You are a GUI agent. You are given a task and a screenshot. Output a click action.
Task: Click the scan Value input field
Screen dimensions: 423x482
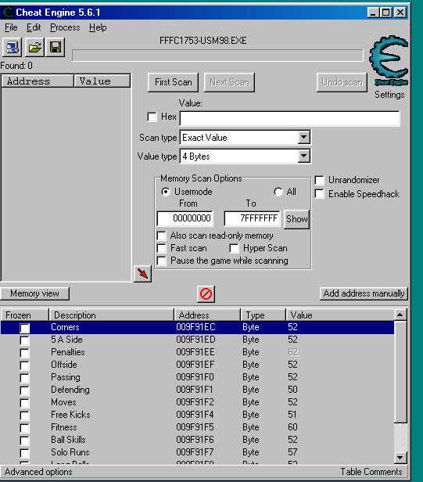pyautogui.click(x=289, y=118)
